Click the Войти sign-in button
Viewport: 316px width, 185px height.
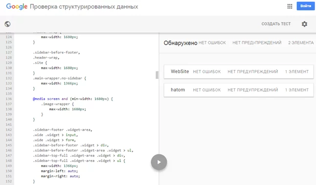coord(306,6)
